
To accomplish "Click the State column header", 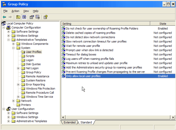I will click(x=163, y=24).
